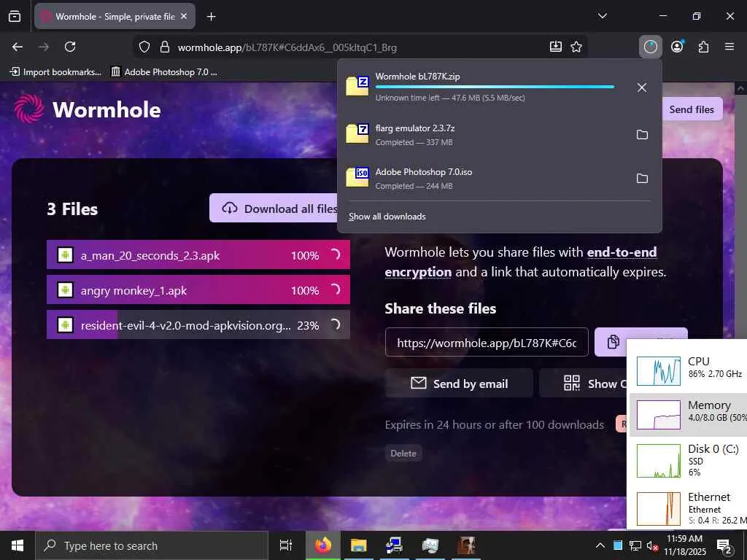Viewport: 747px width, 560px height.
Task: Reload the current Wormhole page
Action: (x=70, y=47)
